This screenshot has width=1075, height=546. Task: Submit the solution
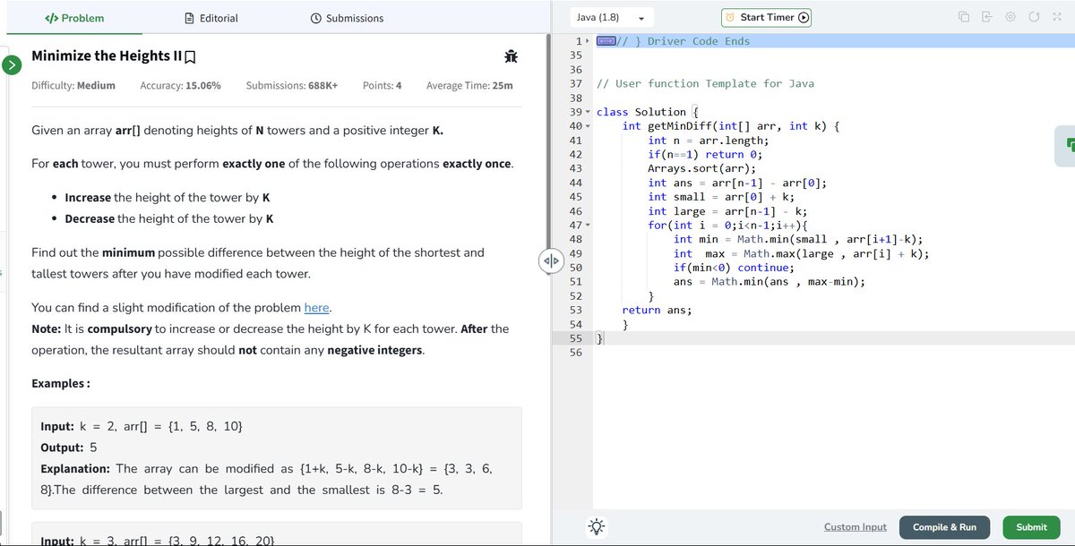(x=1031, y=527)
